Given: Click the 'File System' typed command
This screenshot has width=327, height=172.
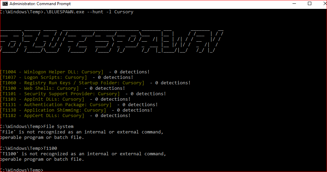Looking at the screenshot, I should point(58,127).
